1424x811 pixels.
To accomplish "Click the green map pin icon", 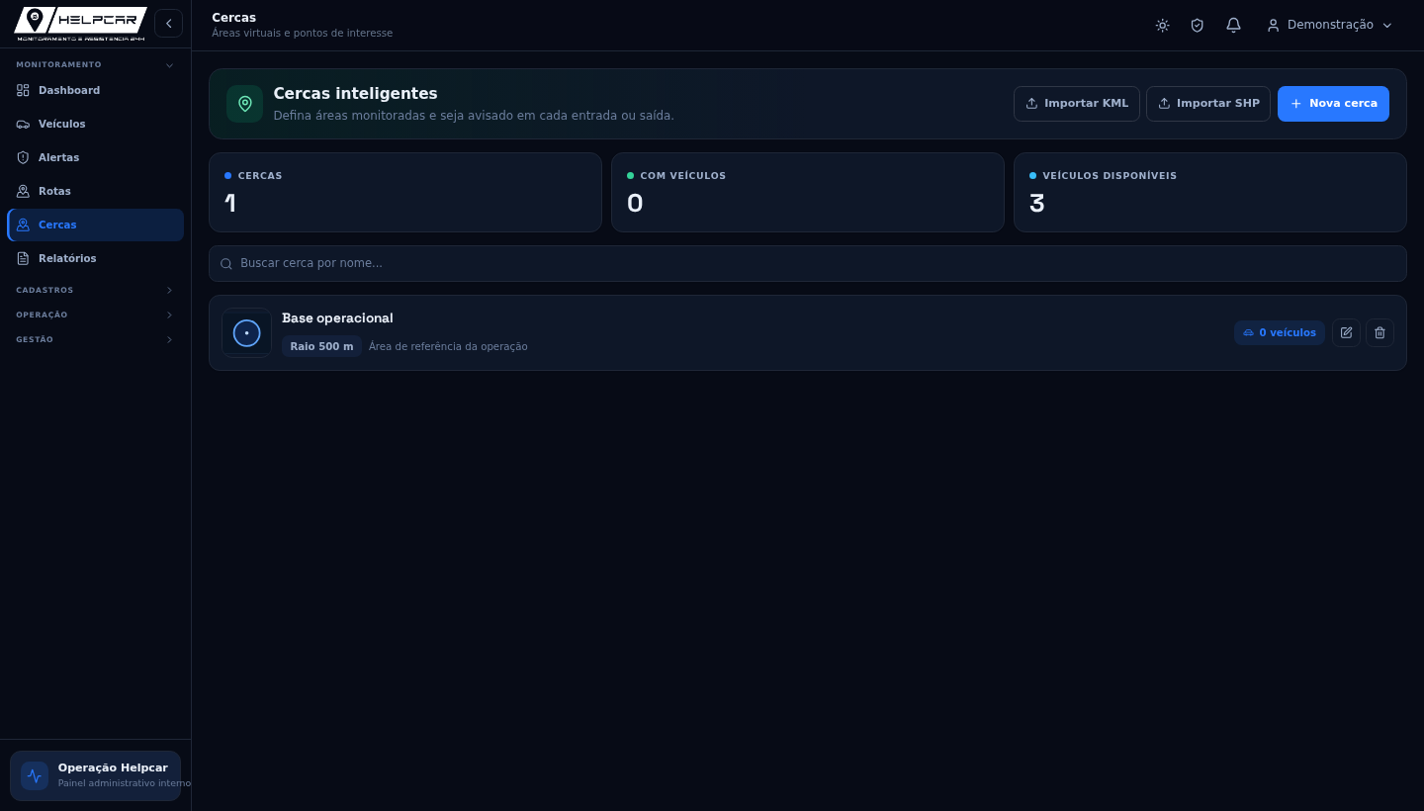I will point(245,104).
